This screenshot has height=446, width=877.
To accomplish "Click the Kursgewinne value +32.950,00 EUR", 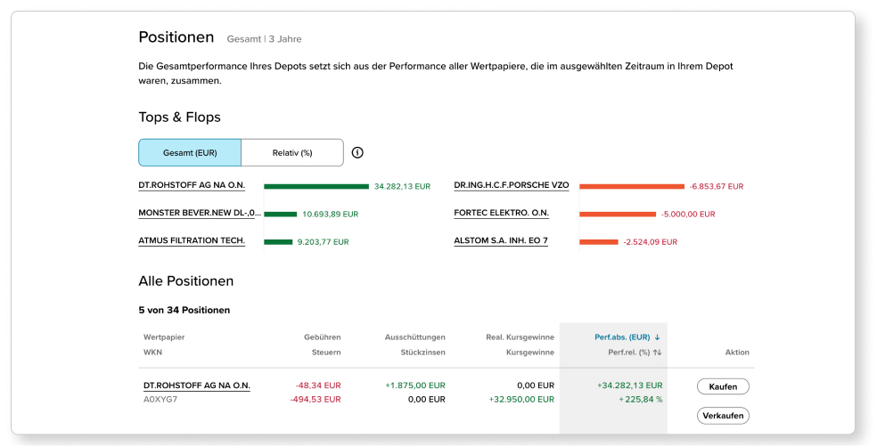I will coord(522,400).
